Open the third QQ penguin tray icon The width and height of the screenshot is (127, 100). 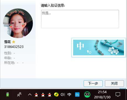point(50,95)
